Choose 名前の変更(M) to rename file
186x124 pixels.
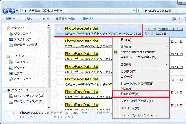(141, 94)
